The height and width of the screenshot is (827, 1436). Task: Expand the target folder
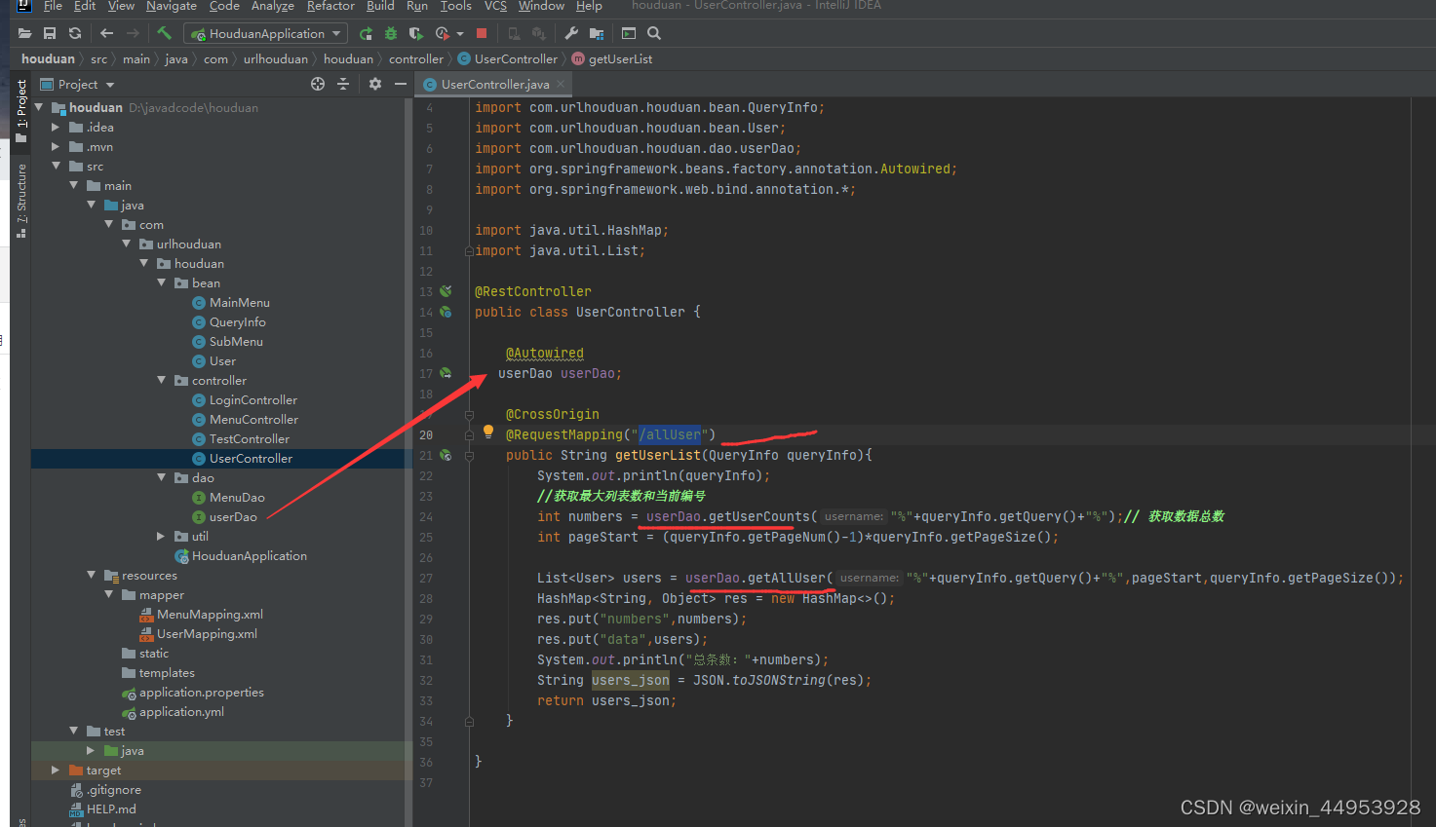[x=56, y=771]
